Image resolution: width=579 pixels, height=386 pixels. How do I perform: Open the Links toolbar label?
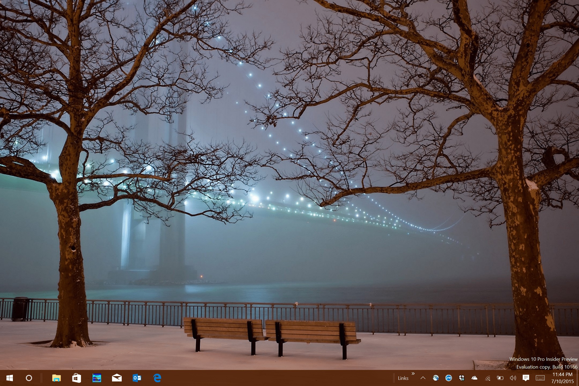(x=403, y=378)
